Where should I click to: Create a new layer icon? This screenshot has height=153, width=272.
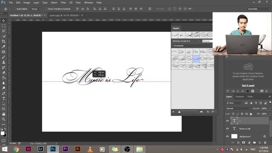click(260, 142)
